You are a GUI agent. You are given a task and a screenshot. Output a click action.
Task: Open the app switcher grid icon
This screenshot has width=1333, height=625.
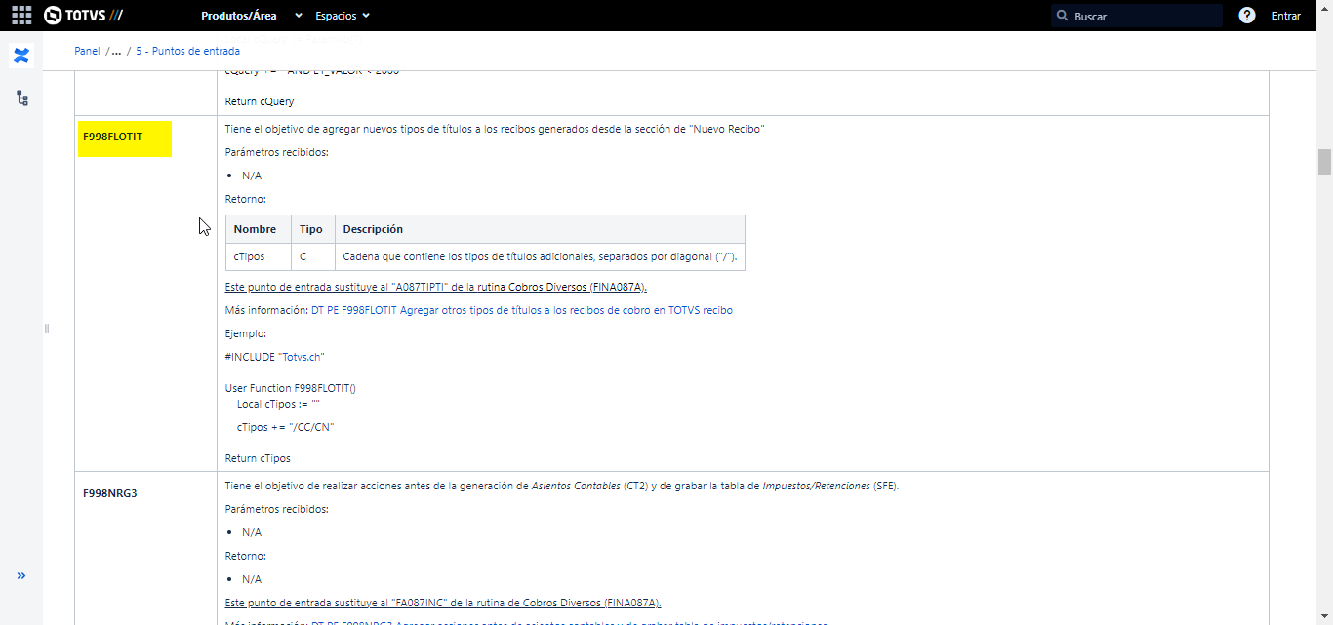point(21,16)
